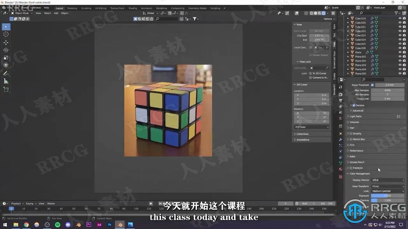Select the 3D Cursor tool
This screenshot has height=229, width=408.
(x=6, y=34)
